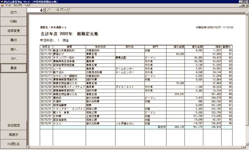Go to previous page with 前へ

tap(14, 50)
